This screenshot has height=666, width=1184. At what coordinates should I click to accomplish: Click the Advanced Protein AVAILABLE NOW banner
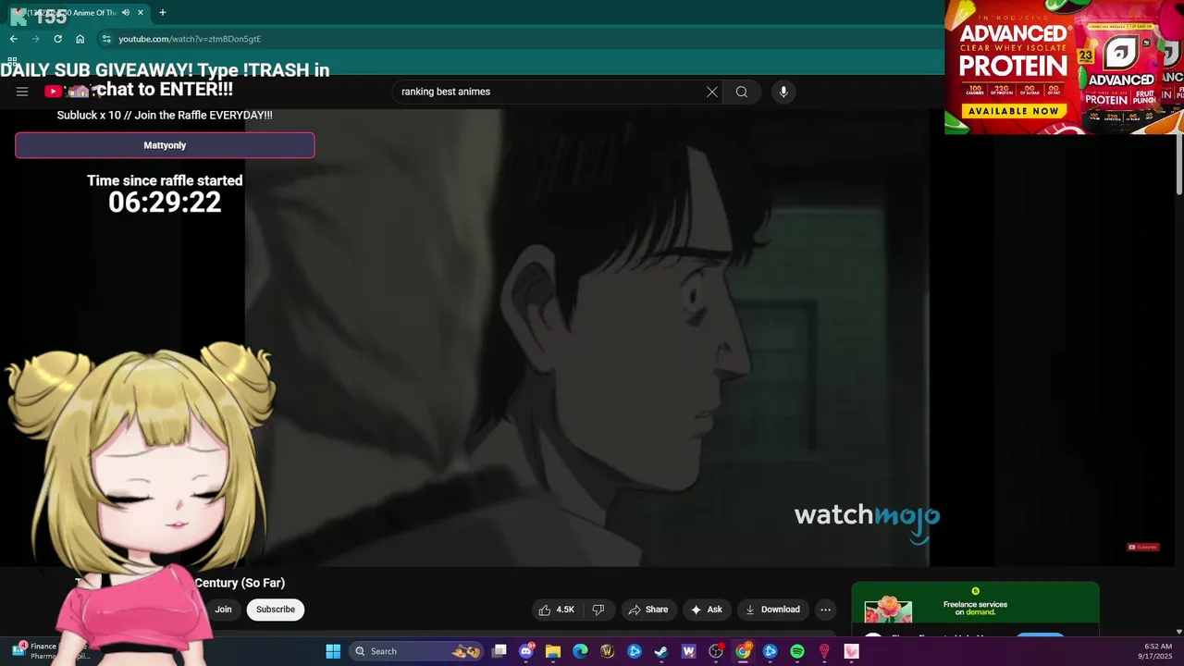pyautogui.click(x=1013, y=111)
